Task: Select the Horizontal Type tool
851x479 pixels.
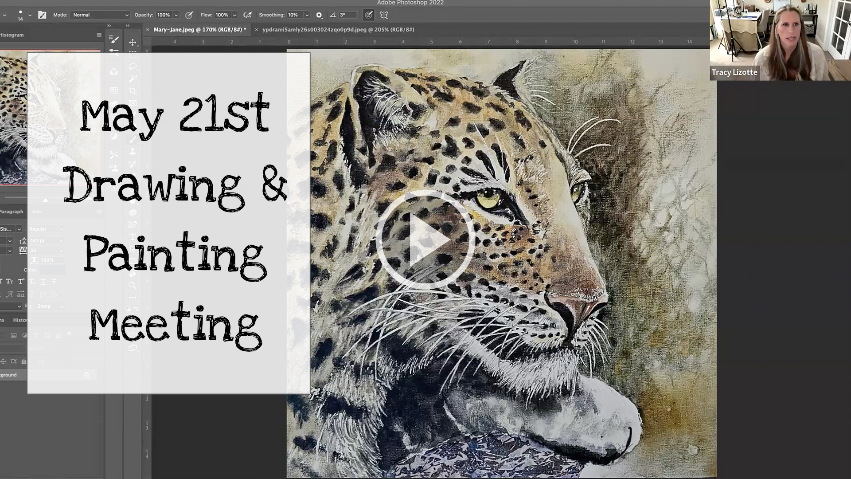Action: pos(132,236)
